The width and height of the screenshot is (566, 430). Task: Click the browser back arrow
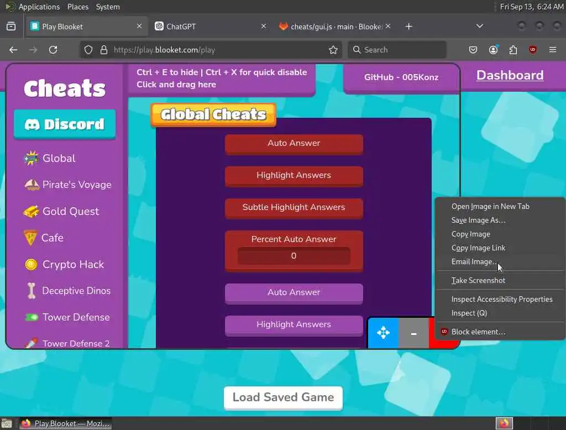[13, 50]
